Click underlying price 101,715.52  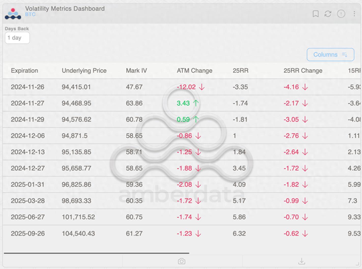click(78, 217)
